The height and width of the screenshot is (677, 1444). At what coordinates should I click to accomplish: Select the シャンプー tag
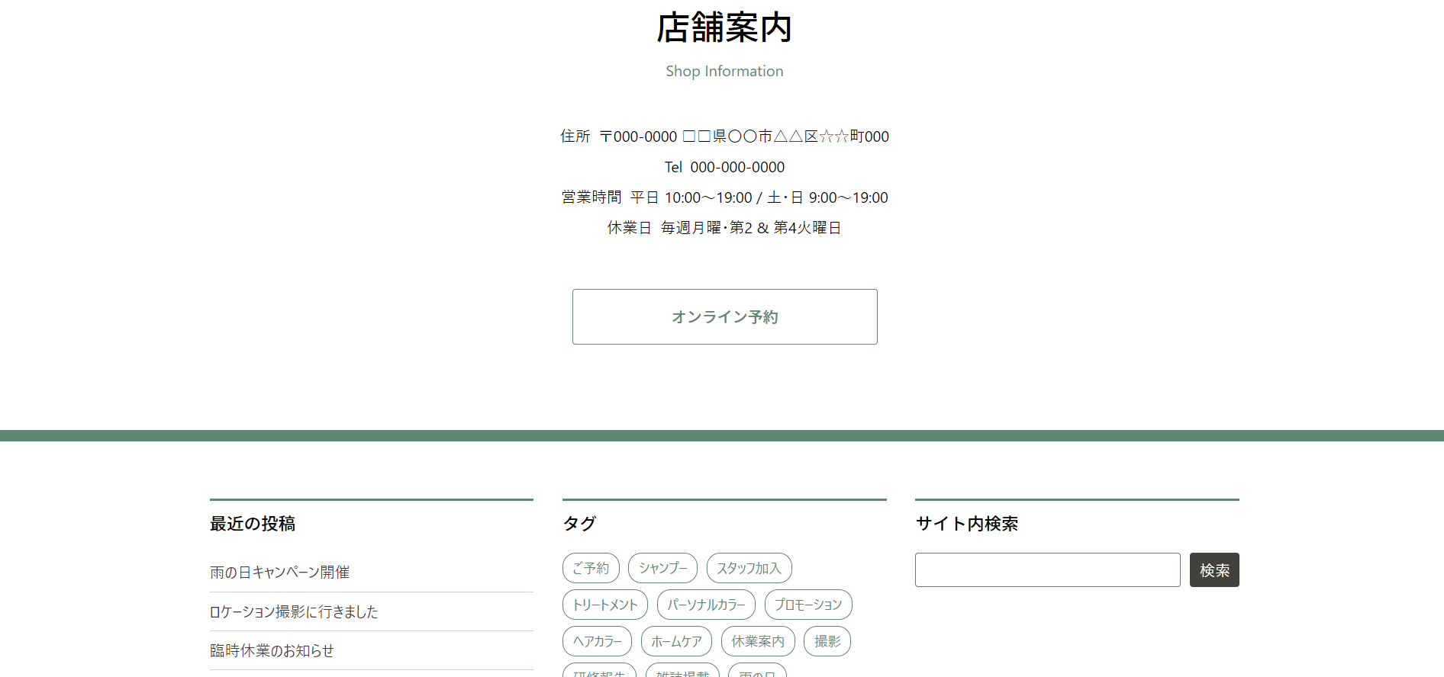662,568
